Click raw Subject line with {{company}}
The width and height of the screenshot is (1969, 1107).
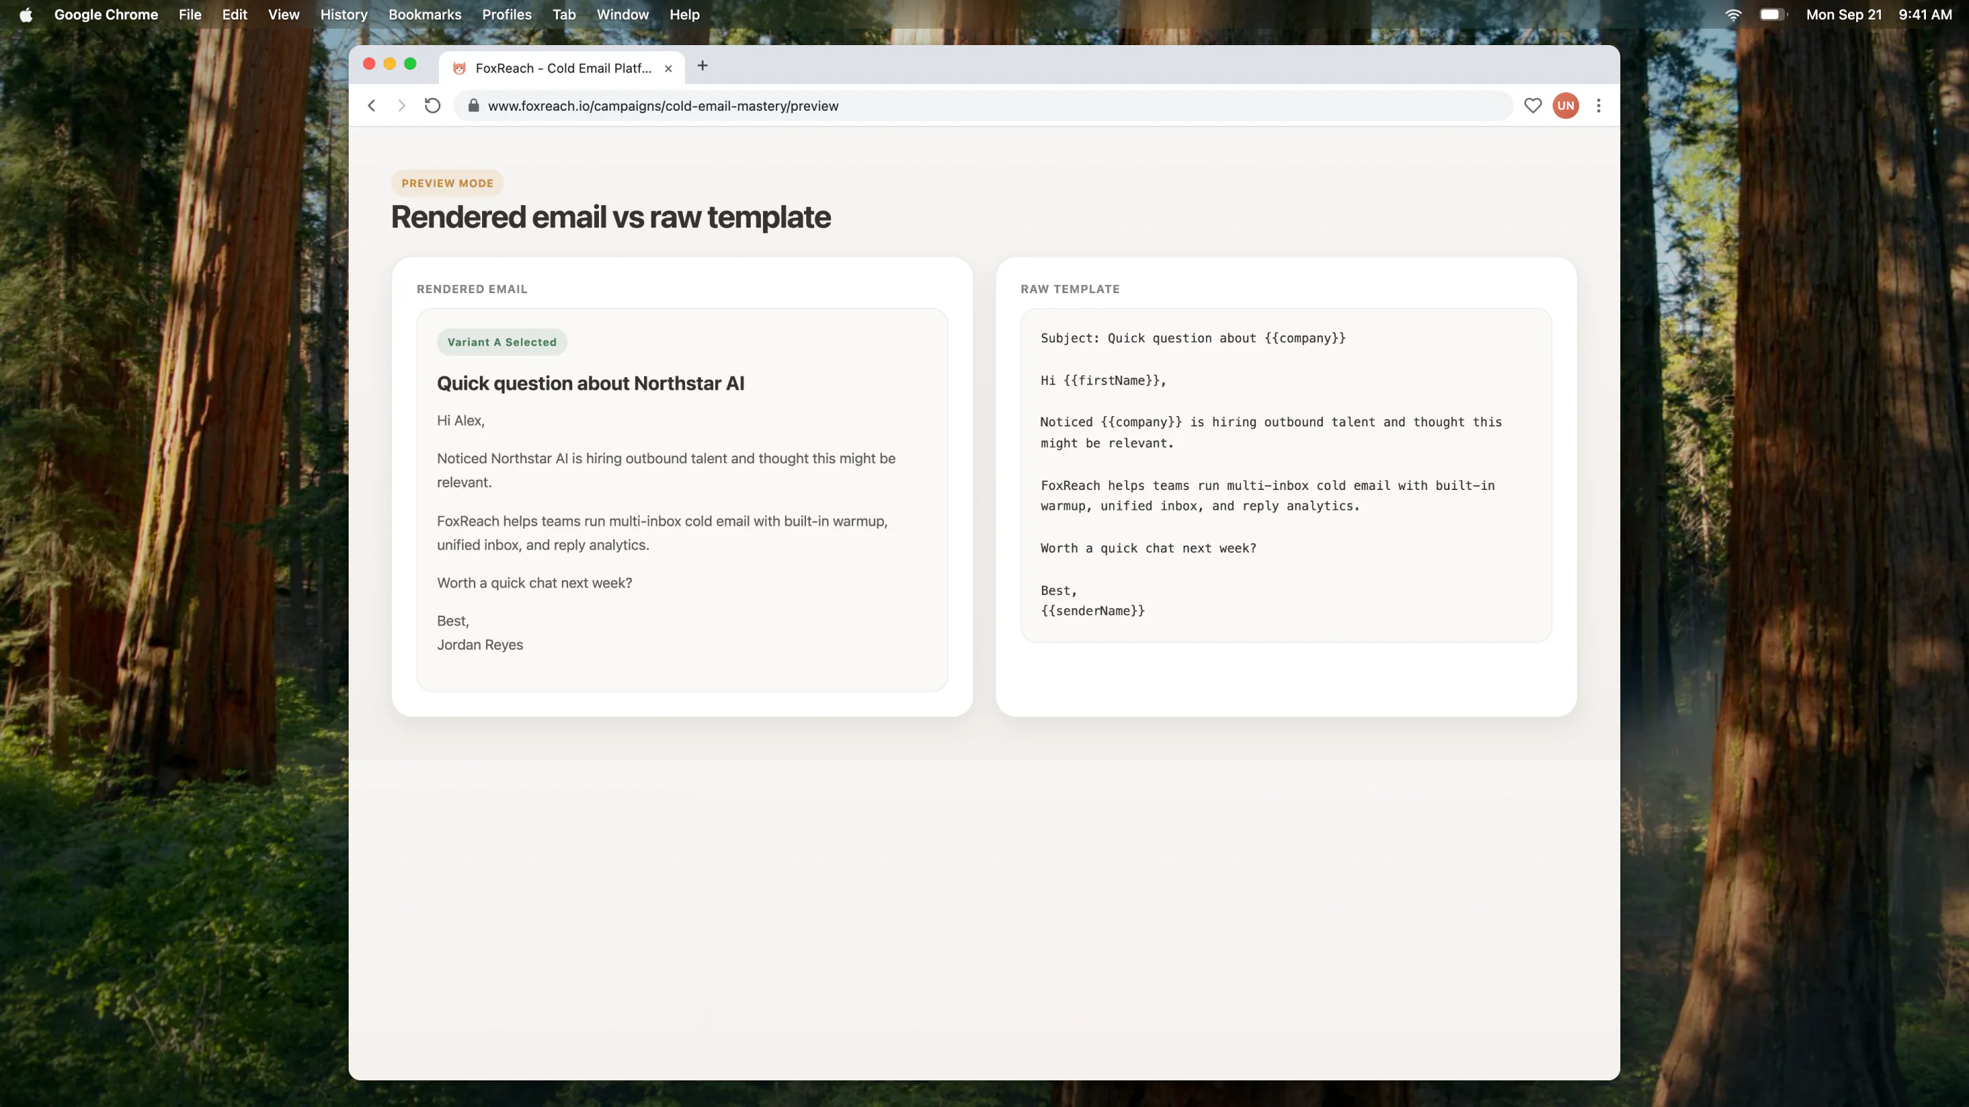click(x=1193, y=338)
